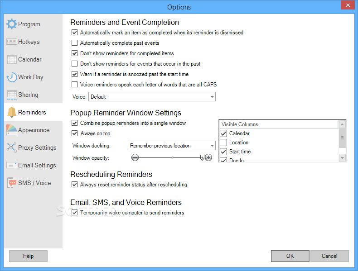The height and width of the screenshot is (271, 358).
Task: Click Cancel to discard changes
Action: [329, 256]
